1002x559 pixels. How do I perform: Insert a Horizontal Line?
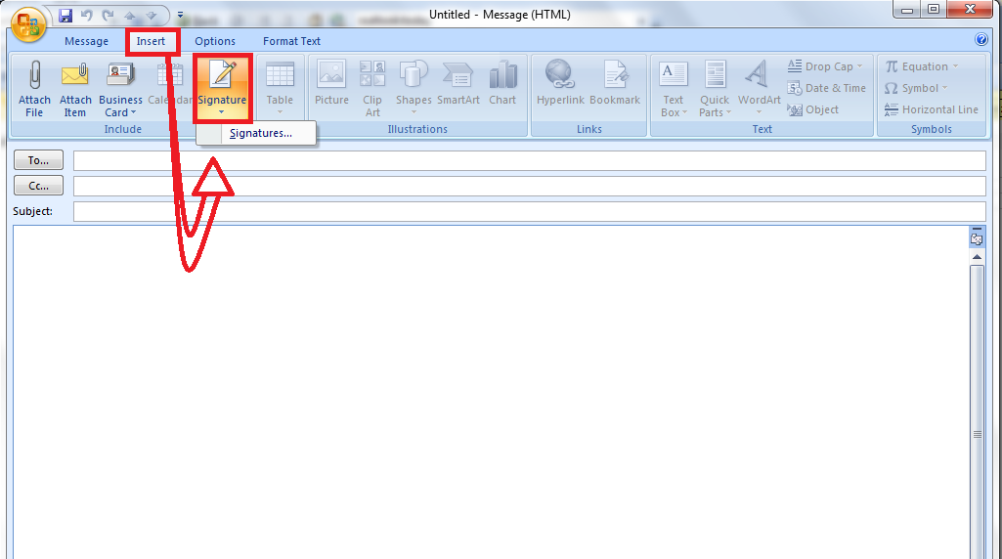tap(931, 109)
